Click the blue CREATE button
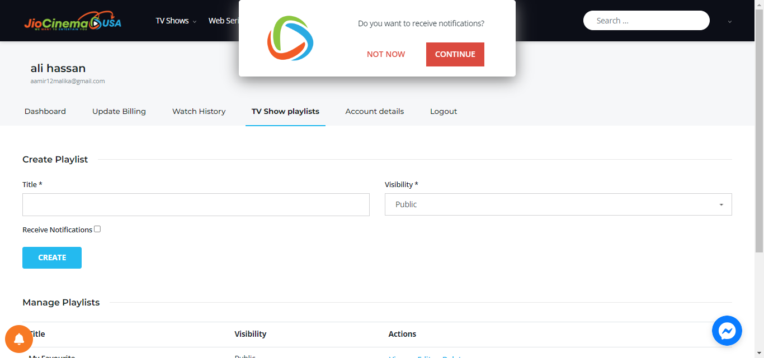Image resolution: width=764 pixels, height=358 pixels. 52,257
